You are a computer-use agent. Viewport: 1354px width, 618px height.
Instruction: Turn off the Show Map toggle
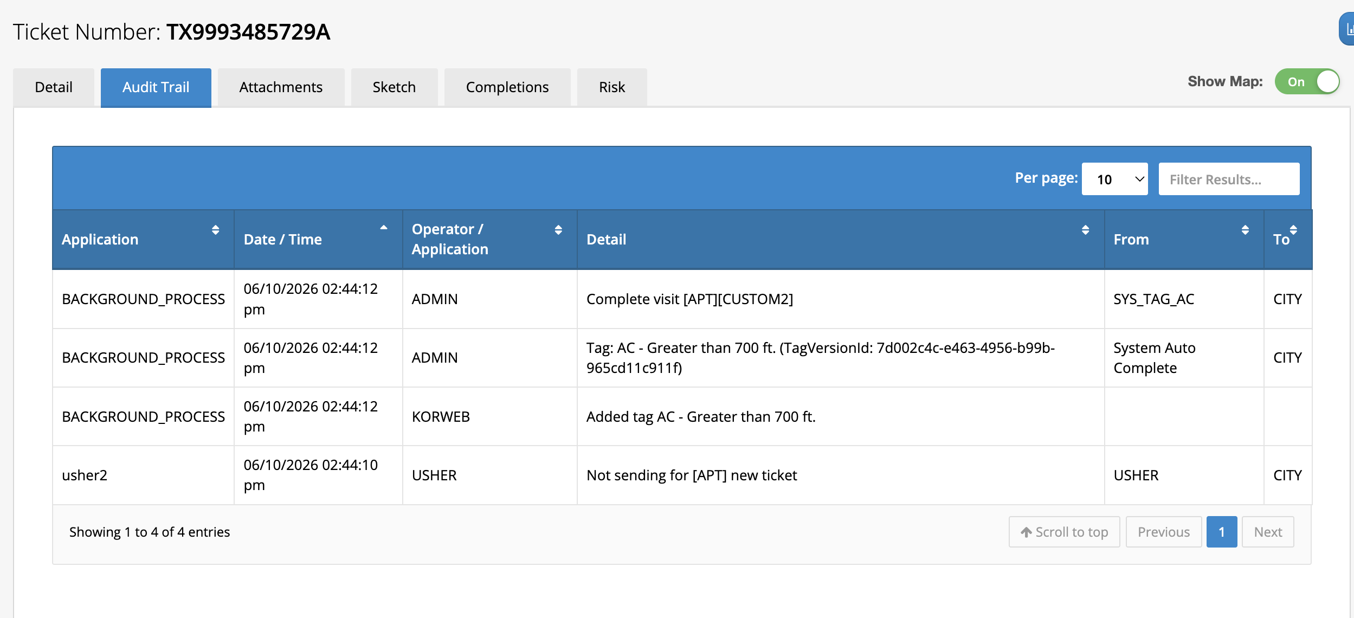pyautogui.click(x=1307, y=82)
